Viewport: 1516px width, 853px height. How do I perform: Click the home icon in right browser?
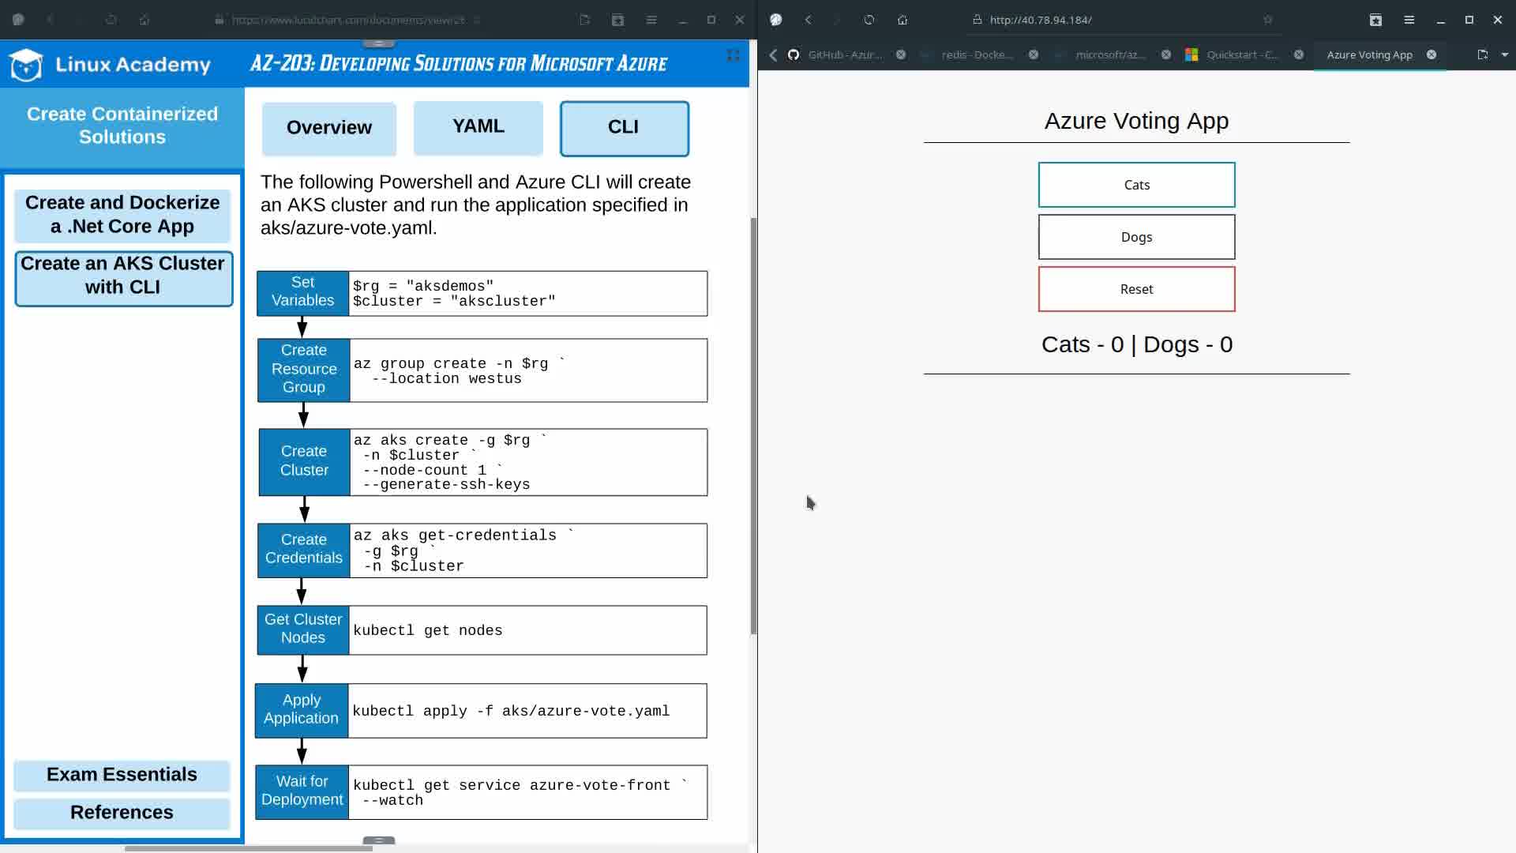(902, 20)
